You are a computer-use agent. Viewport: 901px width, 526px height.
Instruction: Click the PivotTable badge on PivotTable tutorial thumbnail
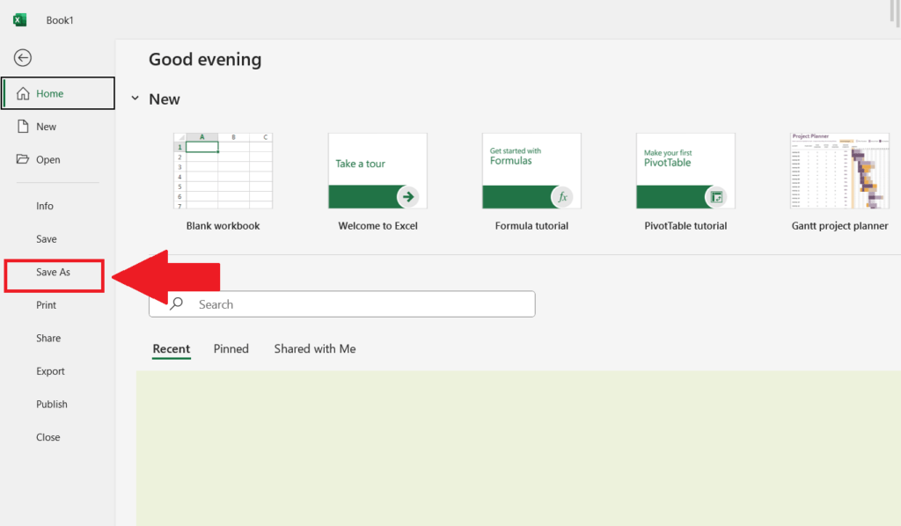coord(718,198)
